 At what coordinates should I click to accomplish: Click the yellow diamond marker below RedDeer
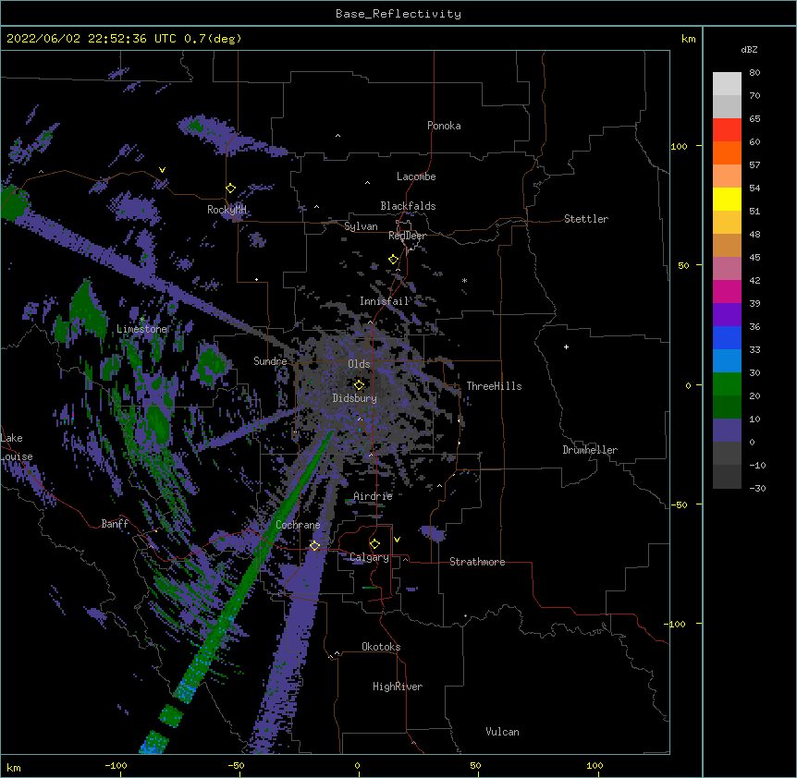point(393,260)
